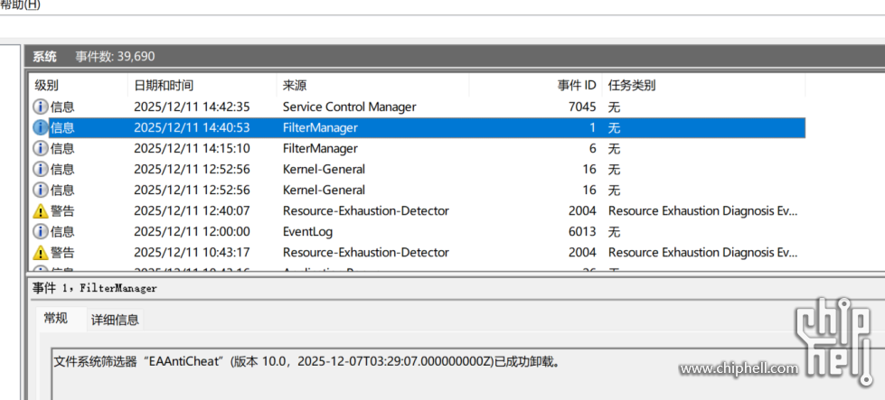Click the 事件 1, FilterManager details header
885x400 pixels.
tap(95, 288)
